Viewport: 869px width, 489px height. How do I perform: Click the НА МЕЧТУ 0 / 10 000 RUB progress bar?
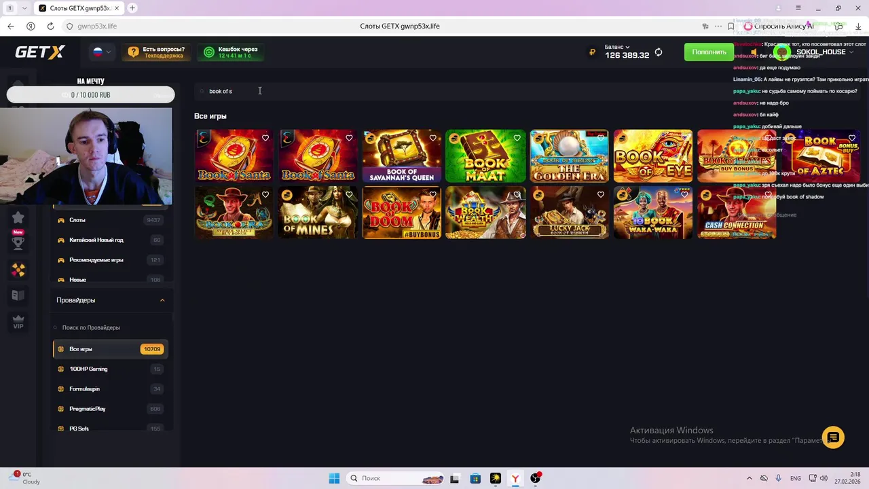pyautogui.click(x=90, y=95)
